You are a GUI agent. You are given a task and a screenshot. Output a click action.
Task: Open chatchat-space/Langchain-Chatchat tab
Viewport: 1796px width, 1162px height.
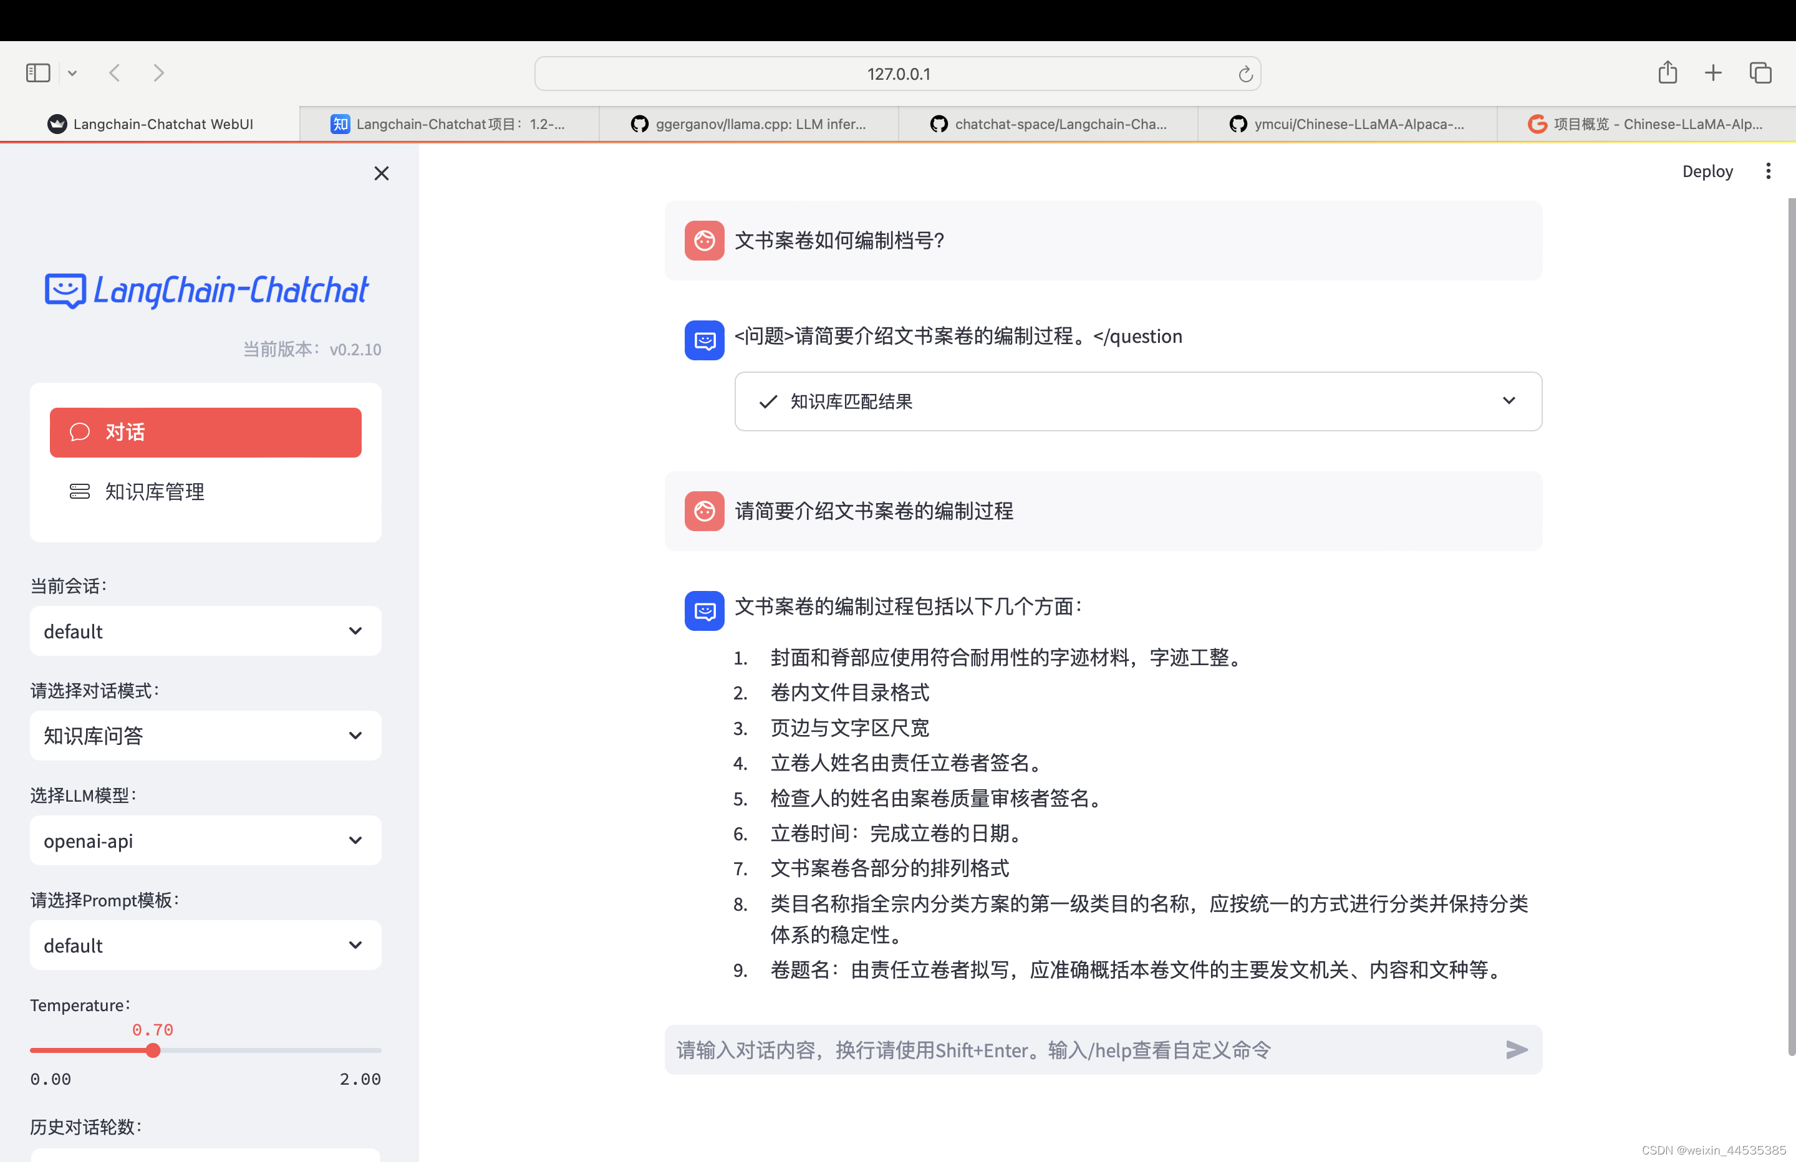click(1048, 124)
